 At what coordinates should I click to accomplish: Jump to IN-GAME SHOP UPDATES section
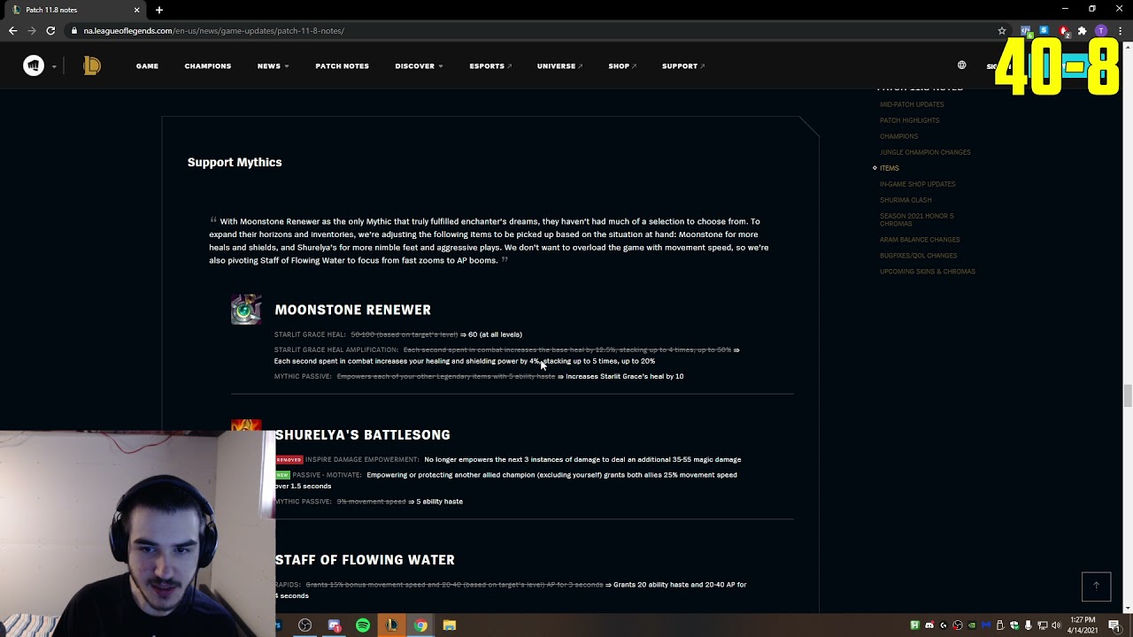coord(917,184)
